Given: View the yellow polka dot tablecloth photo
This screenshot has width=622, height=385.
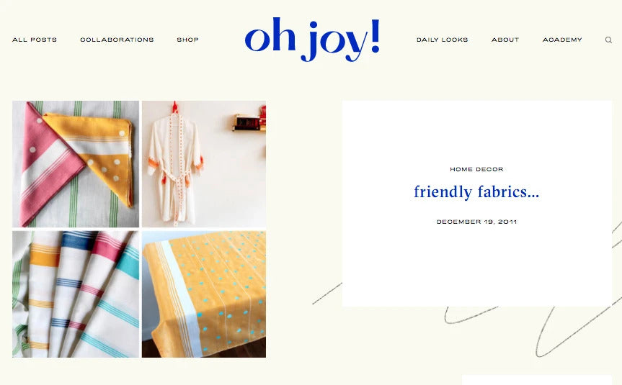Looking at the screenshot, I should tap(204, 294).
